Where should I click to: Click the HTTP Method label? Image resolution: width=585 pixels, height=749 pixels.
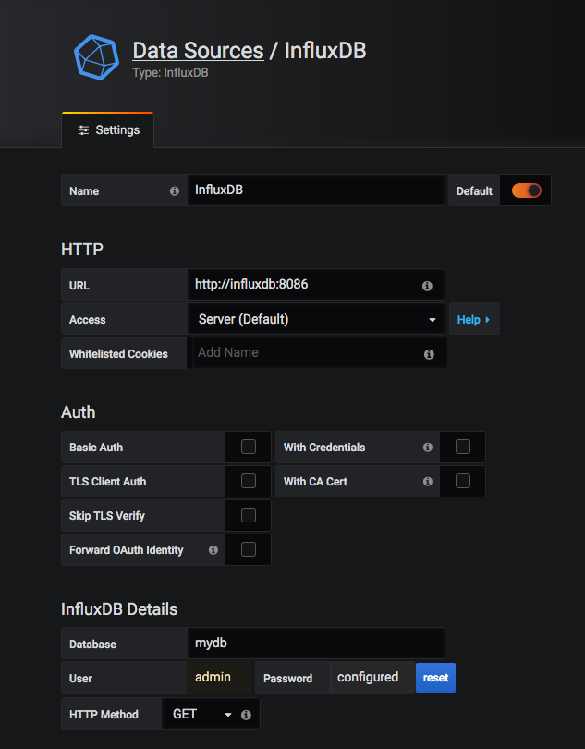click(x=104, y=715)
